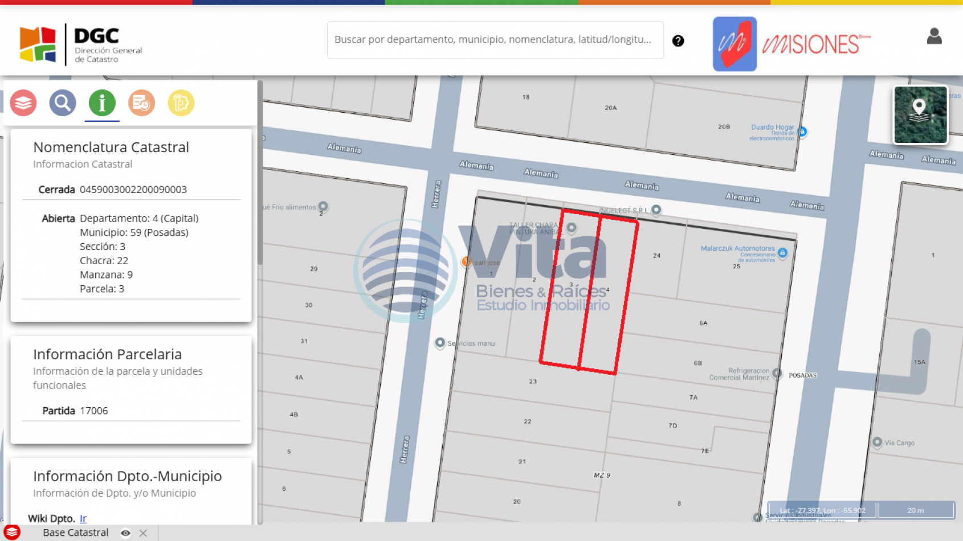Viewport: 963px width, 541px height.
Task: Click the Información Parcelaria heading
Action: pyautogui.click(x=108, y=354)
